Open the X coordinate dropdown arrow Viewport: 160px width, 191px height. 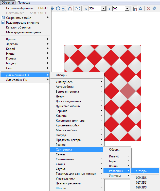pos(103,9)
